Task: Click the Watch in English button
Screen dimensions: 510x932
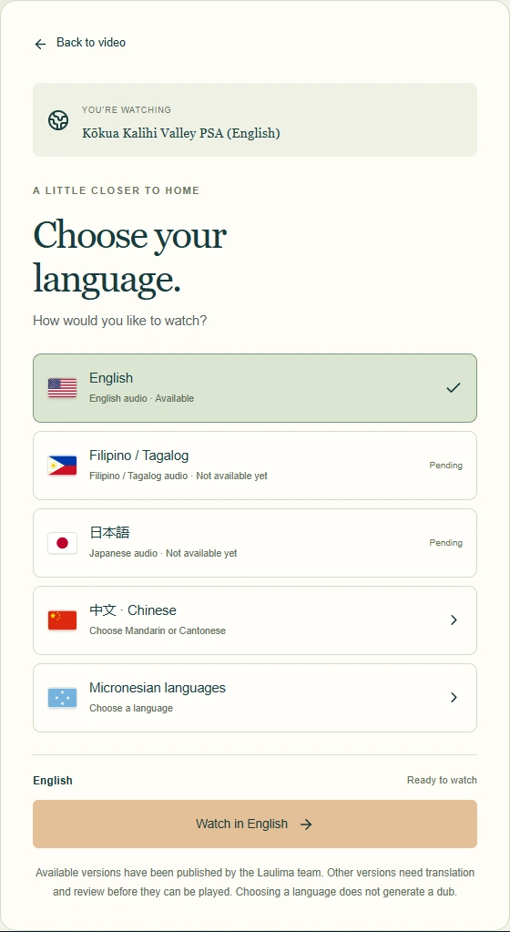Action: coord(255,824)
